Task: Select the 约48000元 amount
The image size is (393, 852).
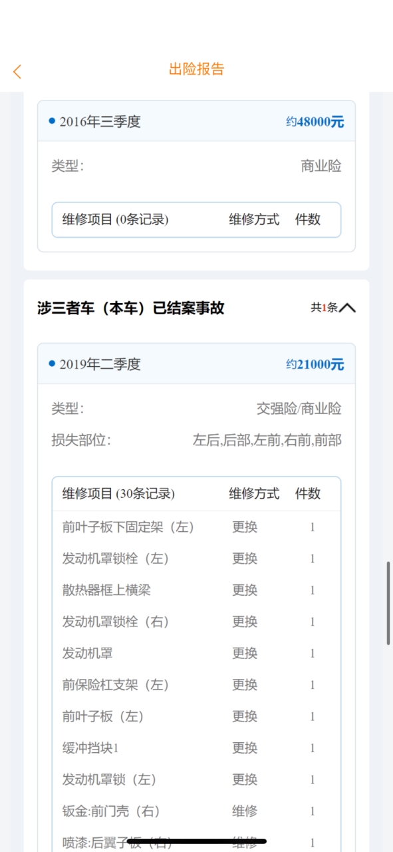Action: (x=315, y=122)
